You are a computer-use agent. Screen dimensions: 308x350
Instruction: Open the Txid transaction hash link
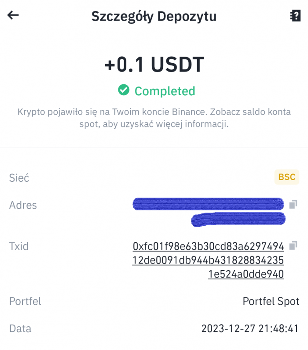tap(209, 260)
